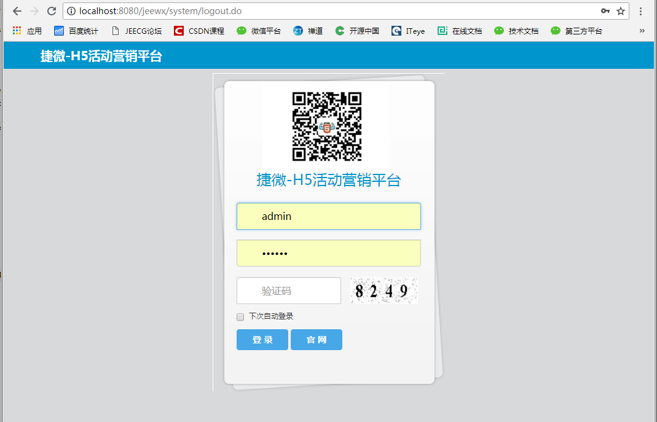Go back with the browser back arrow
Viewport: 657px width, 422px height.
(x=17, y=11)
